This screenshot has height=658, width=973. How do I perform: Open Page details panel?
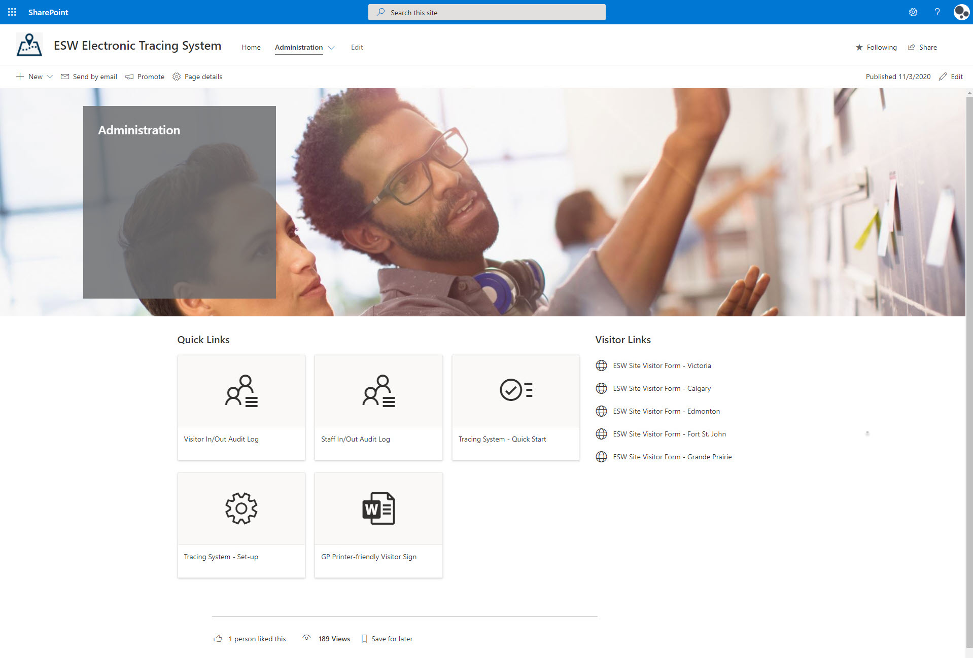[x=197, y=77]
